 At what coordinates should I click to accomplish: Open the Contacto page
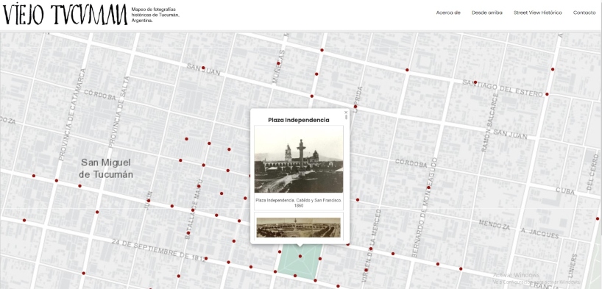(584, 13)
